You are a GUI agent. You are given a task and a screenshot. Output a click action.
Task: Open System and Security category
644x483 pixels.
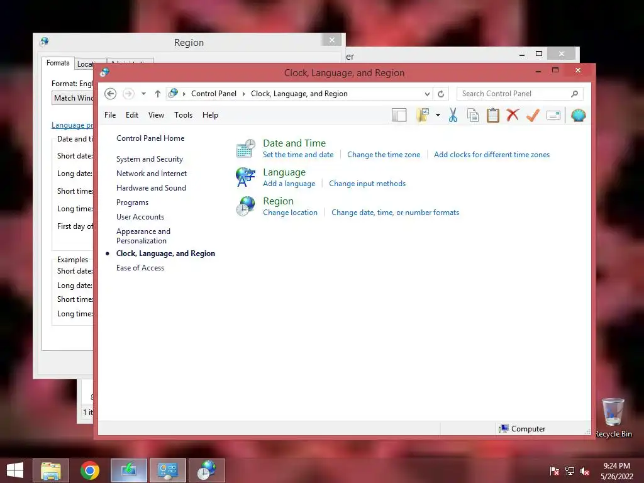click(x=150, y=159)
